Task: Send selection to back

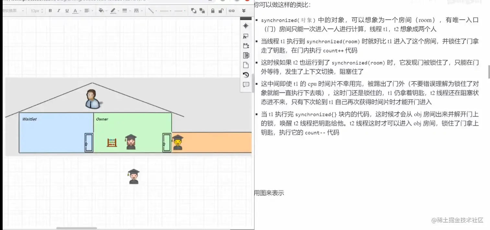Action: point(202,11)
